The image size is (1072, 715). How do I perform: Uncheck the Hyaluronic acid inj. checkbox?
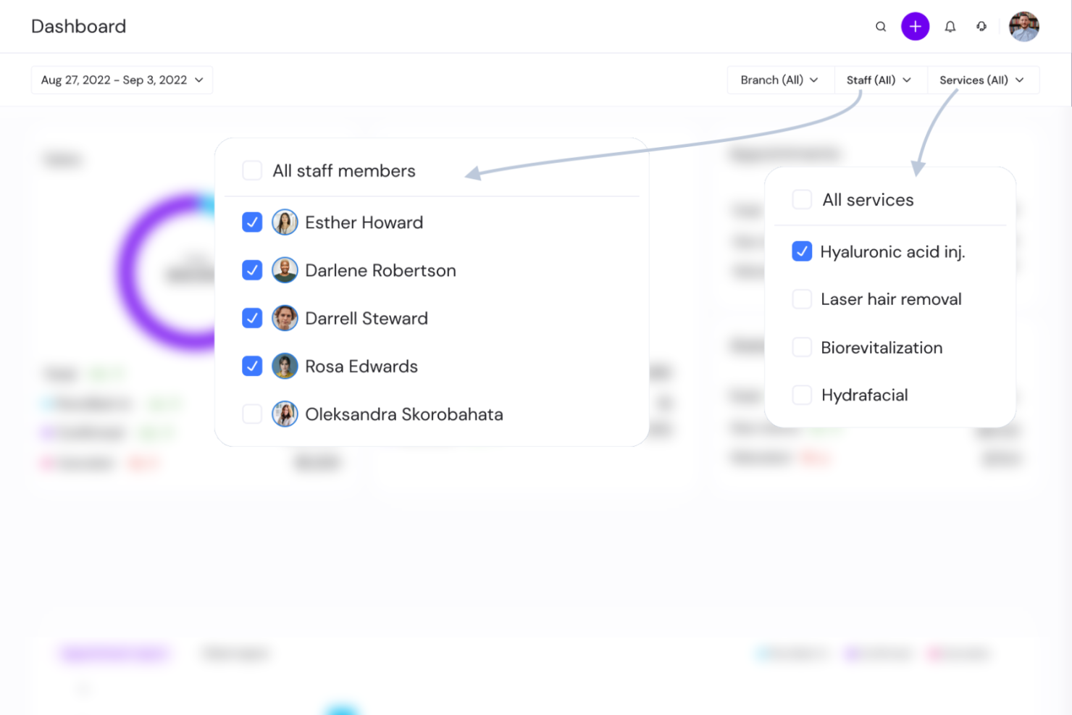(802, 251)
